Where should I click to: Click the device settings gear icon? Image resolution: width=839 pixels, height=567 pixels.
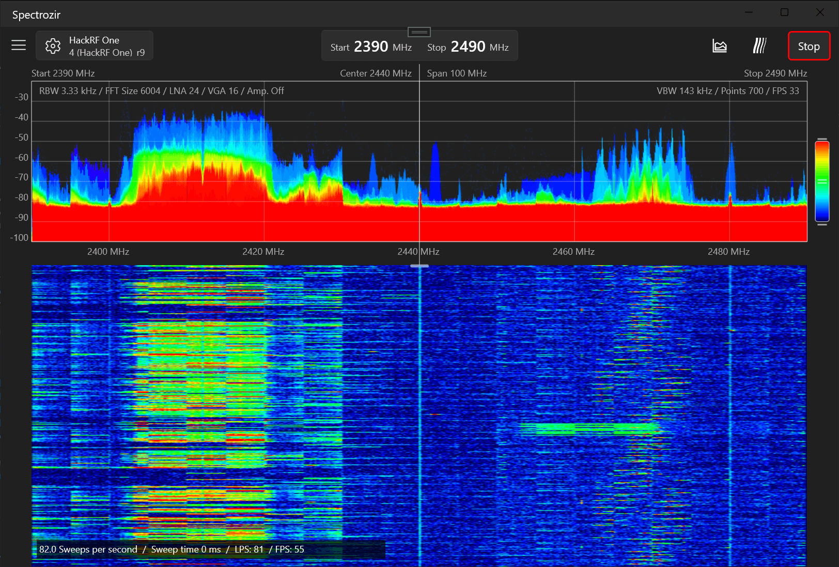coord(53,46)
